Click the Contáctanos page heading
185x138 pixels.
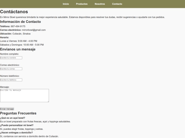coord(14,12)
